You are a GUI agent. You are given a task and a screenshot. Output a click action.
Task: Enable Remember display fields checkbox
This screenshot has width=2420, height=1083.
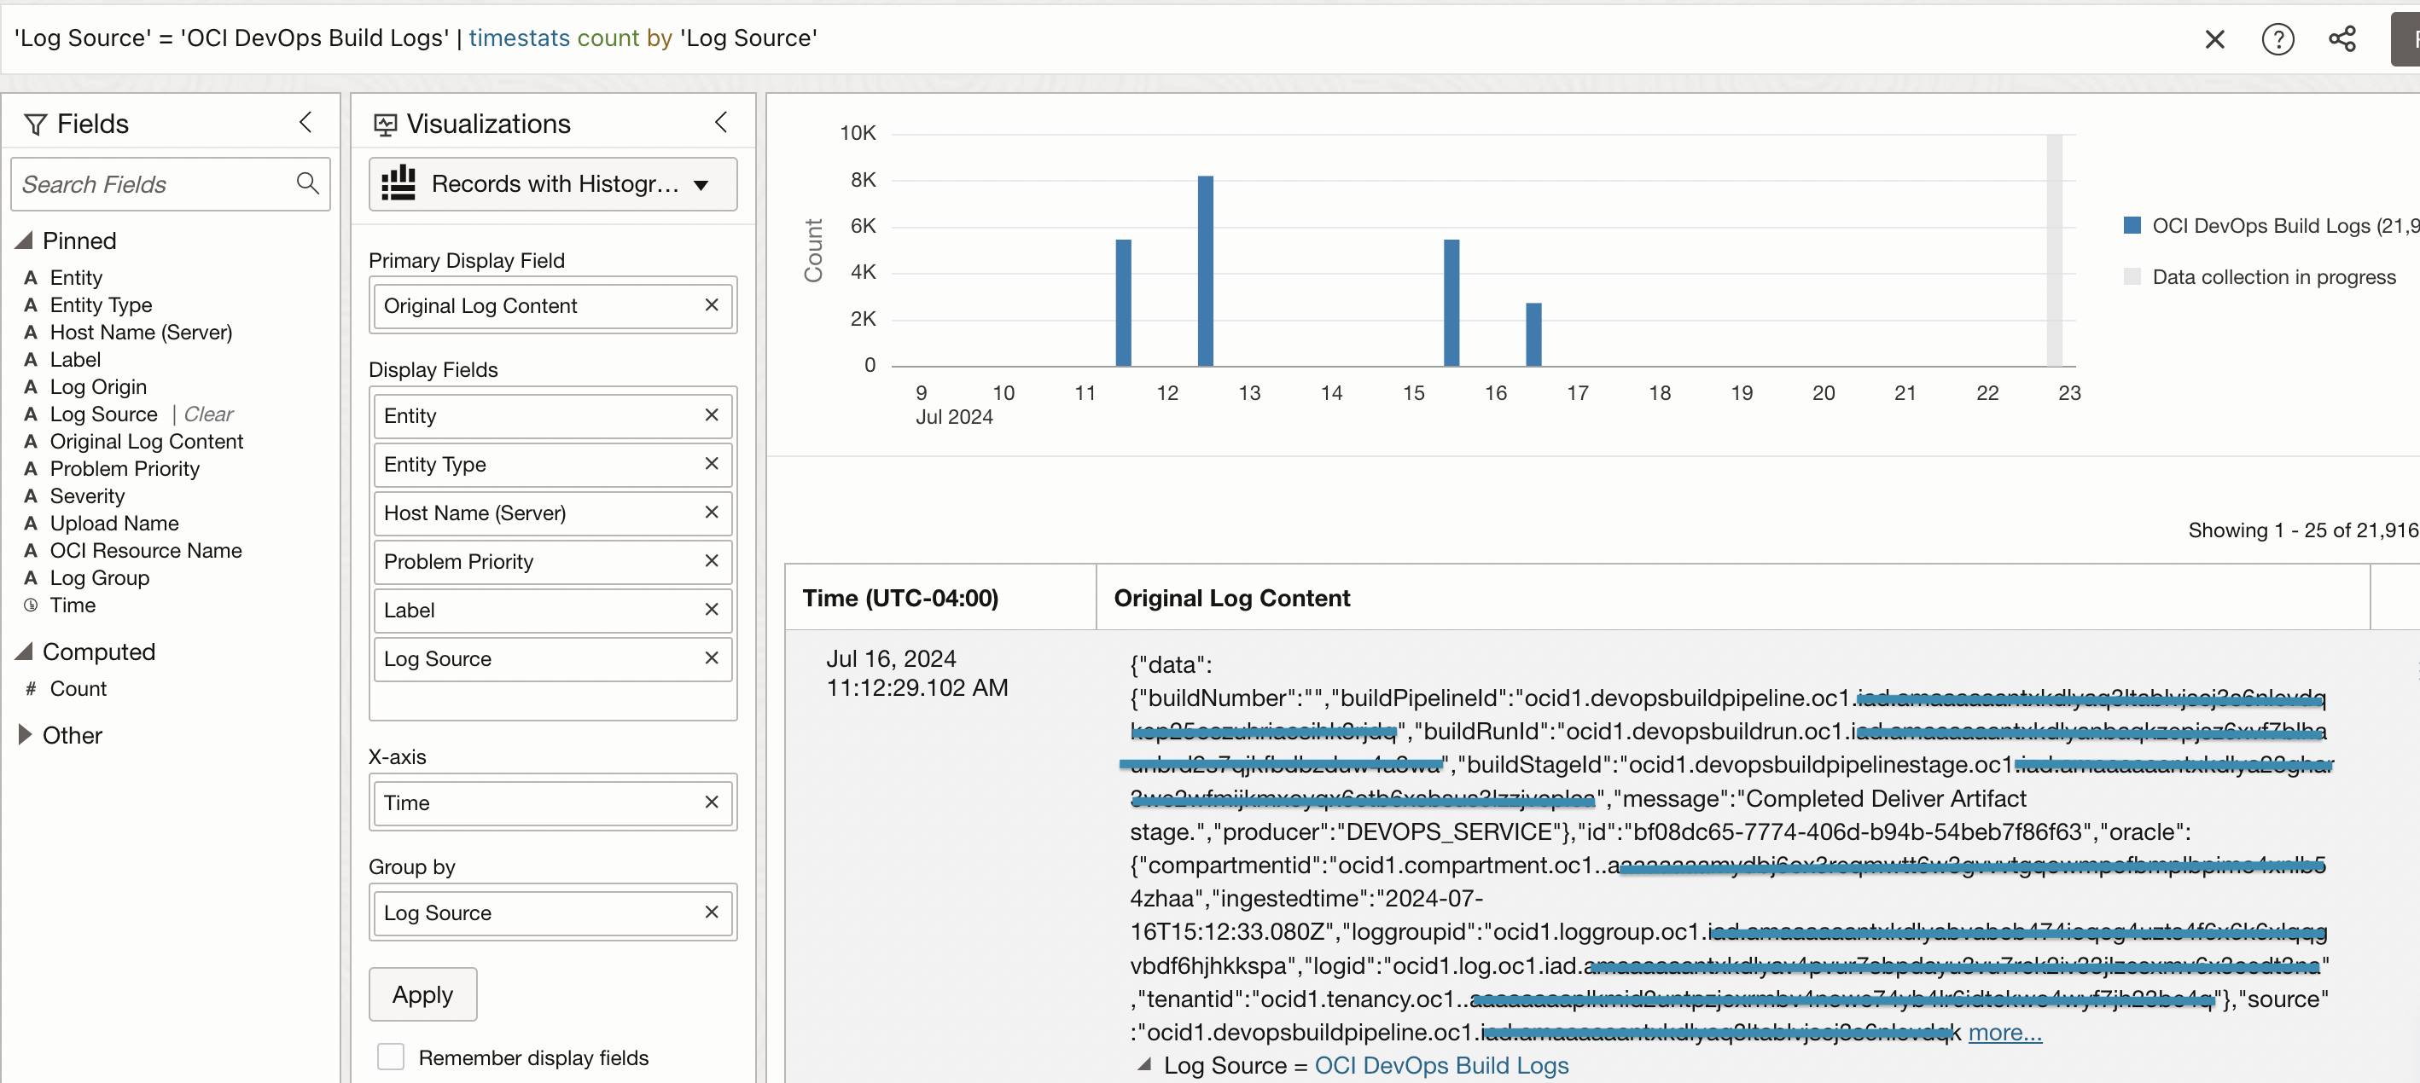(x=391, y=1057)
